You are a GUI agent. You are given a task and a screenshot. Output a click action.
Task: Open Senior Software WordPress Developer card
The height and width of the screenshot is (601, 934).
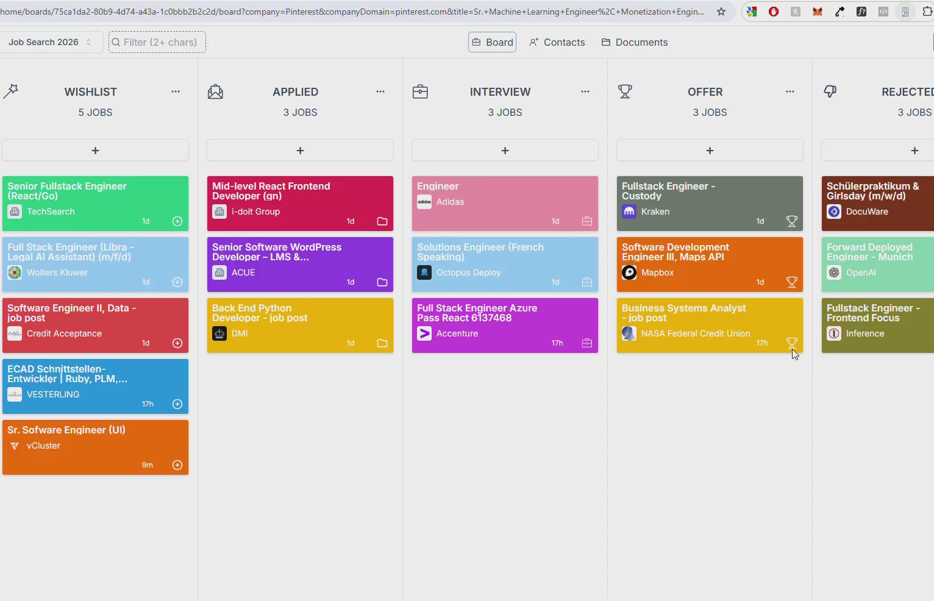click(x=301, y=265)
